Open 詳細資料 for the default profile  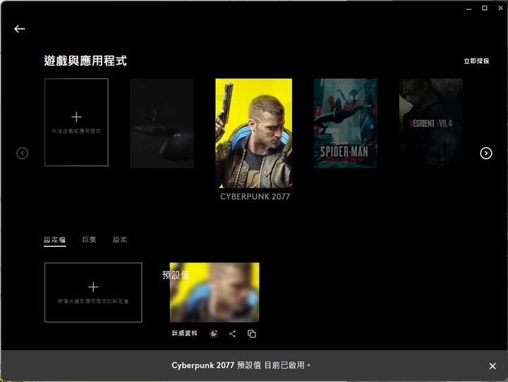[185, 333]
